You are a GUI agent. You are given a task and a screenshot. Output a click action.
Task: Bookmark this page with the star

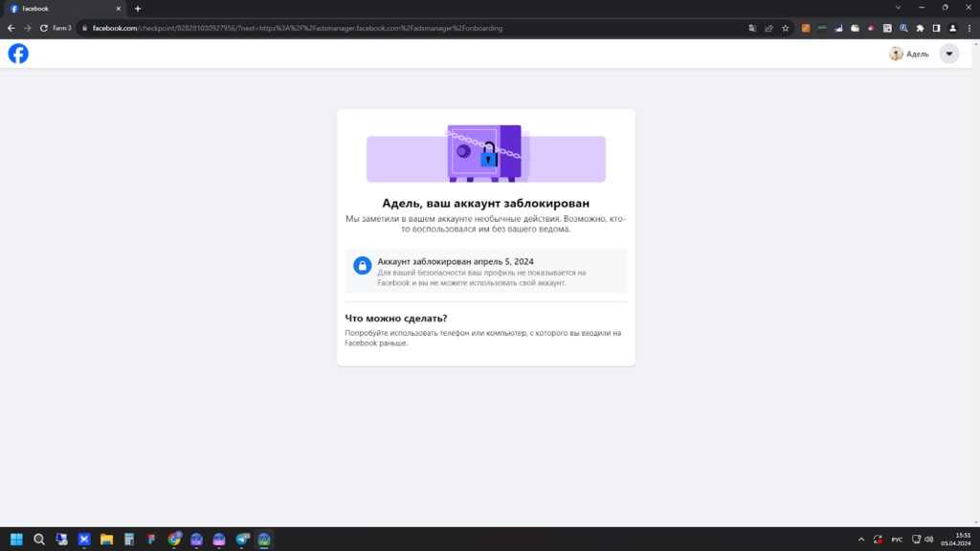[x=785, y=28]
